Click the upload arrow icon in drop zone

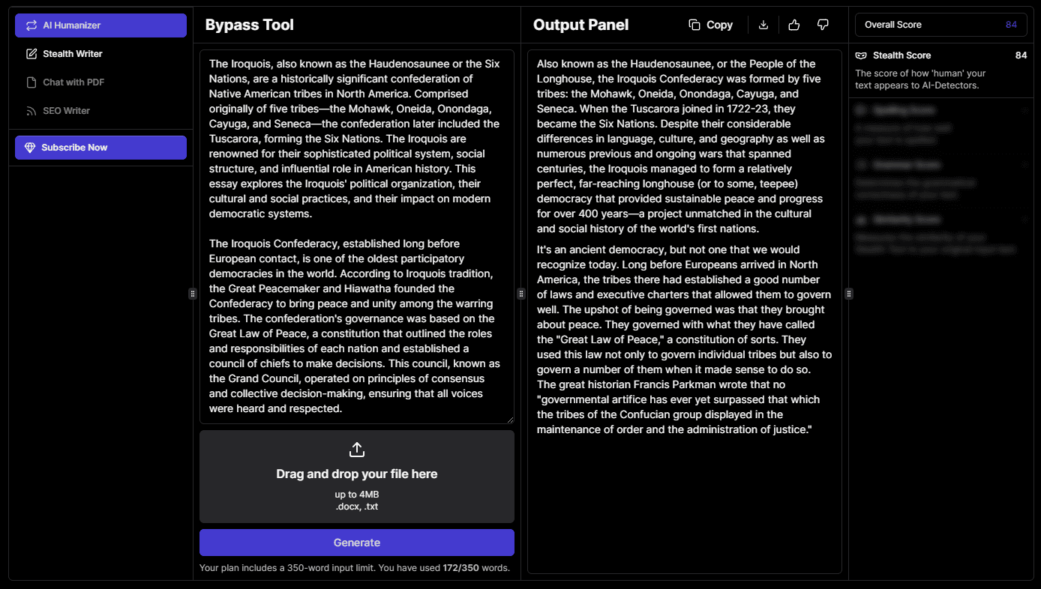pos(357,450)
